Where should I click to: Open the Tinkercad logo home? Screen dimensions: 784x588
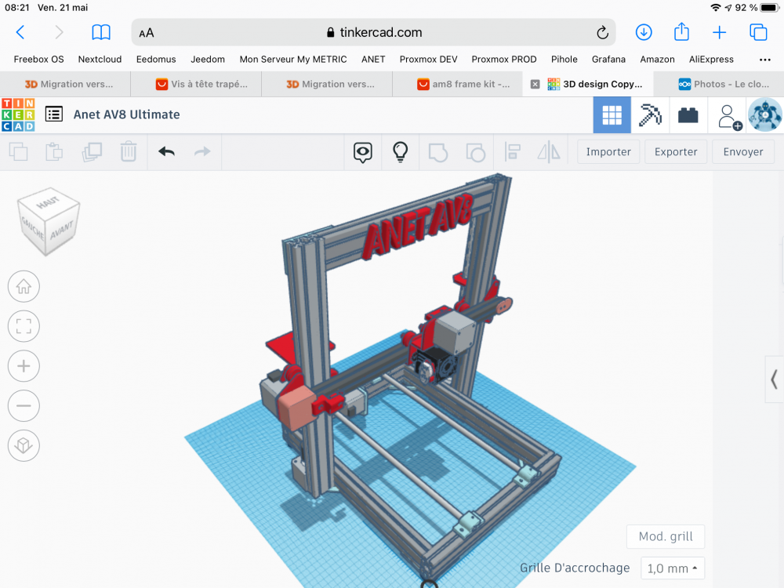[x=18, y=115]
